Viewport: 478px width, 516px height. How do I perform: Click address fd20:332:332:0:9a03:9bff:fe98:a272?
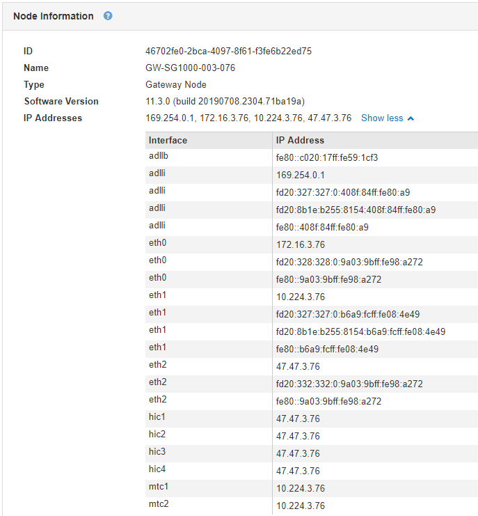(x=349, y=384)
